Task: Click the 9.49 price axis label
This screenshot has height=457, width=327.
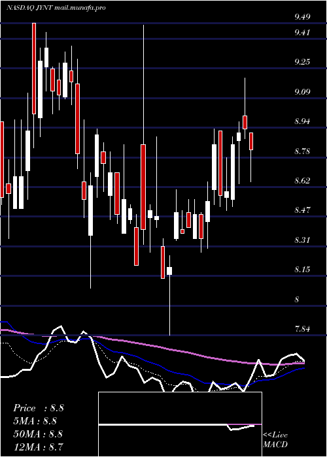Action: pyautogui.click(x=302, y=17)
